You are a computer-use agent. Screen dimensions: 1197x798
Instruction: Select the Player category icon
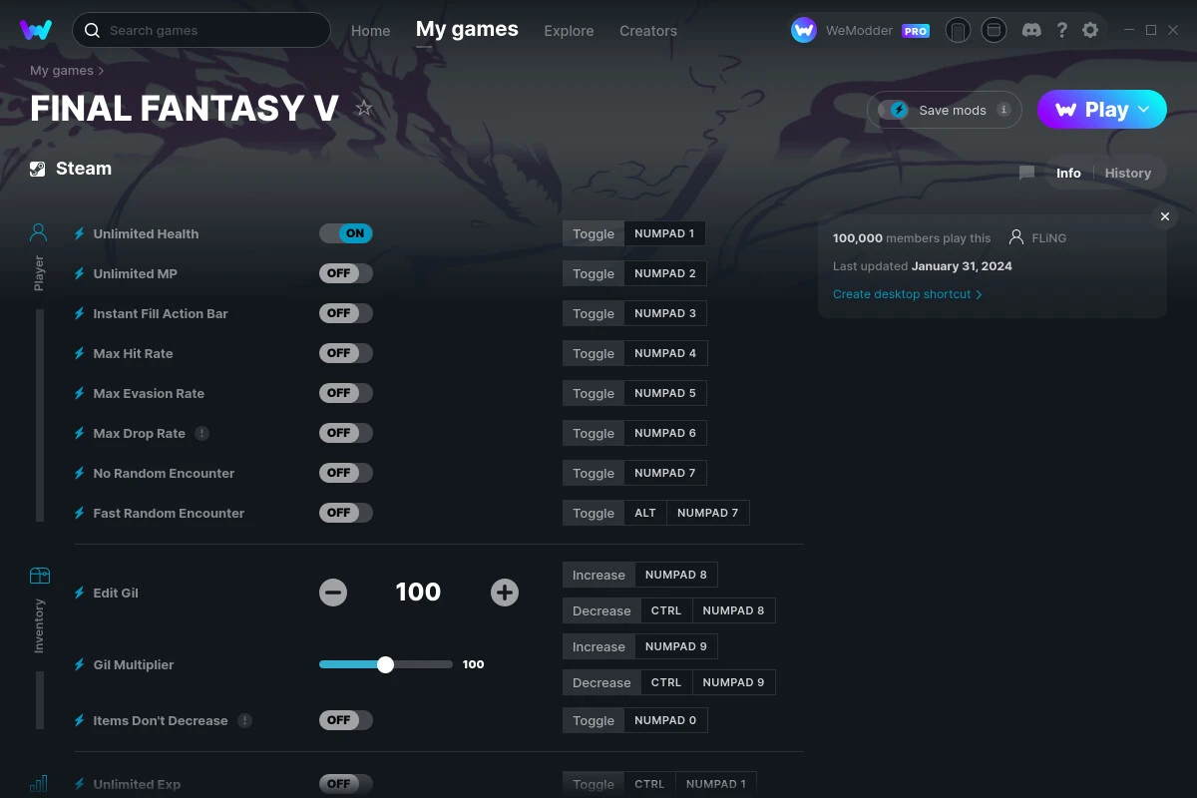(x=39, y=232)
